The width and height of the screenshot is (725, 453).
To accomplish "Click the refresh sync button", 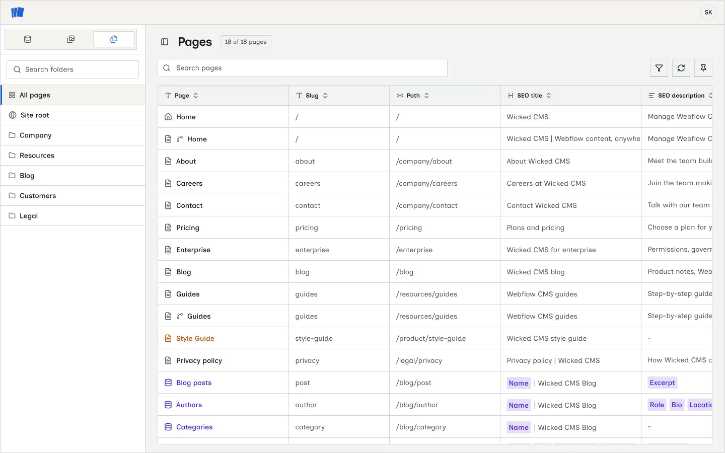I will pyautogui.click(x=681, y=68).
